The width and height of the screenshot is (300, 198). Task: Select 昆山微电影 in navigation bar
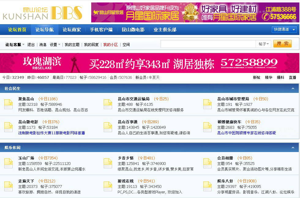pyautogui.click(x=133, y=30)
